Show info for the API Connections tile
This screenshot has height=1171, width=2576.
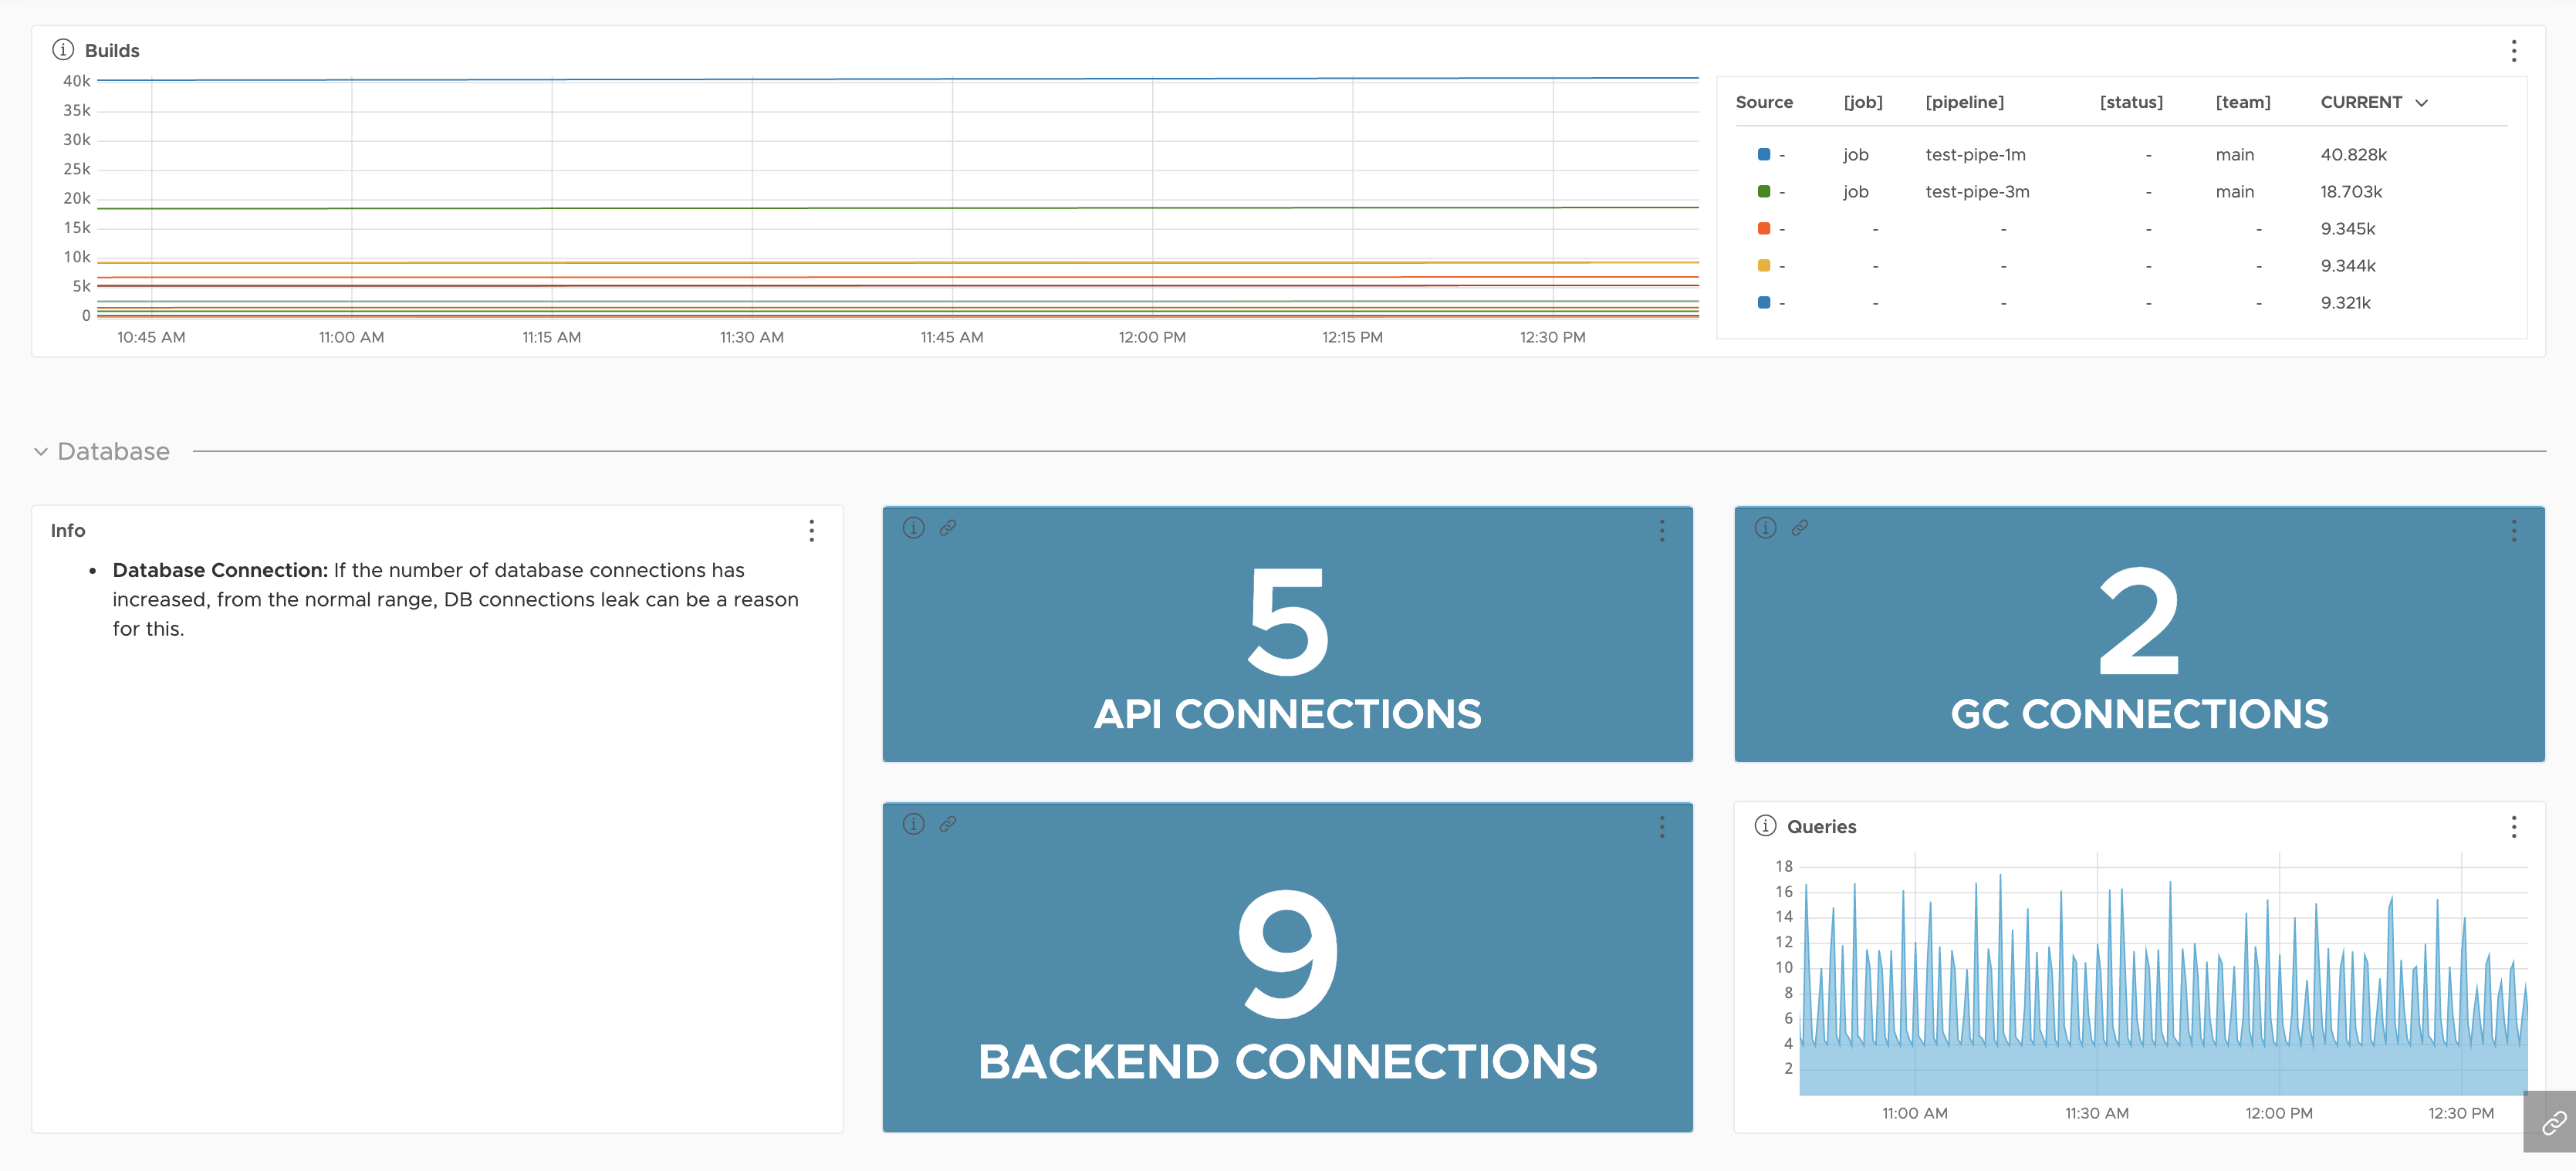coord(913,528)
